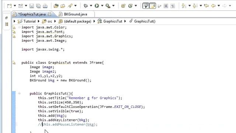Viewport: 236px width, 133px height.
Task: Open the External Tools dropdown arrow
Action: (x=113, y=6)
